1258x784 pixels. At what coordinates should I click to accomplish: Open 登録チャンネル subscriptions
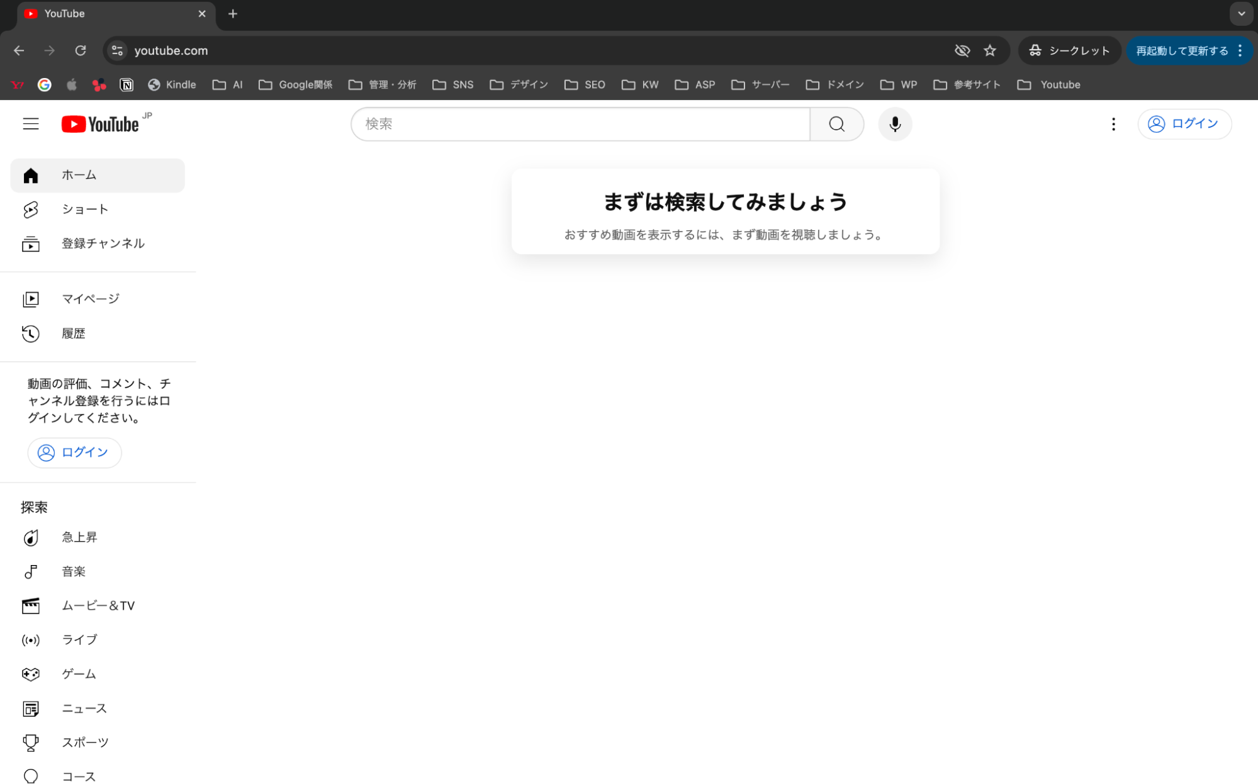click(103, 244)
